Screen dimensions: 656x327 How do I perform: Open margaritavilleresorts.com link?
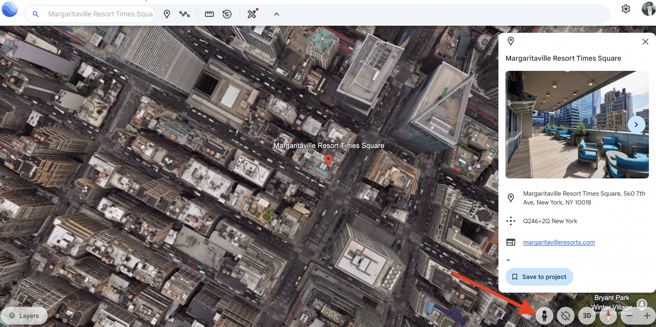click(559, 242)
